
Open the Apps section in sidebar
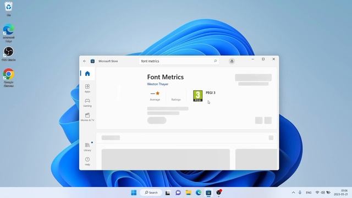pos(87,88)
